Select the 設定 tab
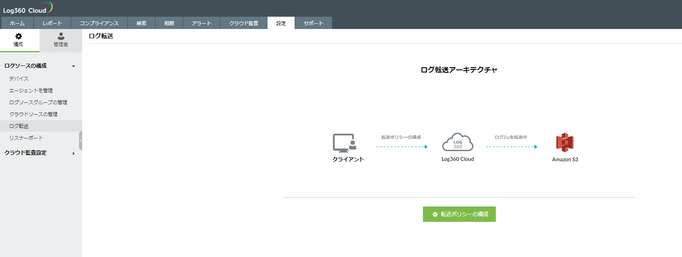Screen dimensions: 682x257 tap(281, 23)
